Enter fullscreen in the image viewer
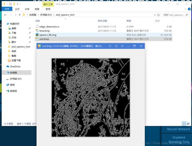The width and height of the screenshot is (192, 146). pyautogui.click(x=122, y=46)
